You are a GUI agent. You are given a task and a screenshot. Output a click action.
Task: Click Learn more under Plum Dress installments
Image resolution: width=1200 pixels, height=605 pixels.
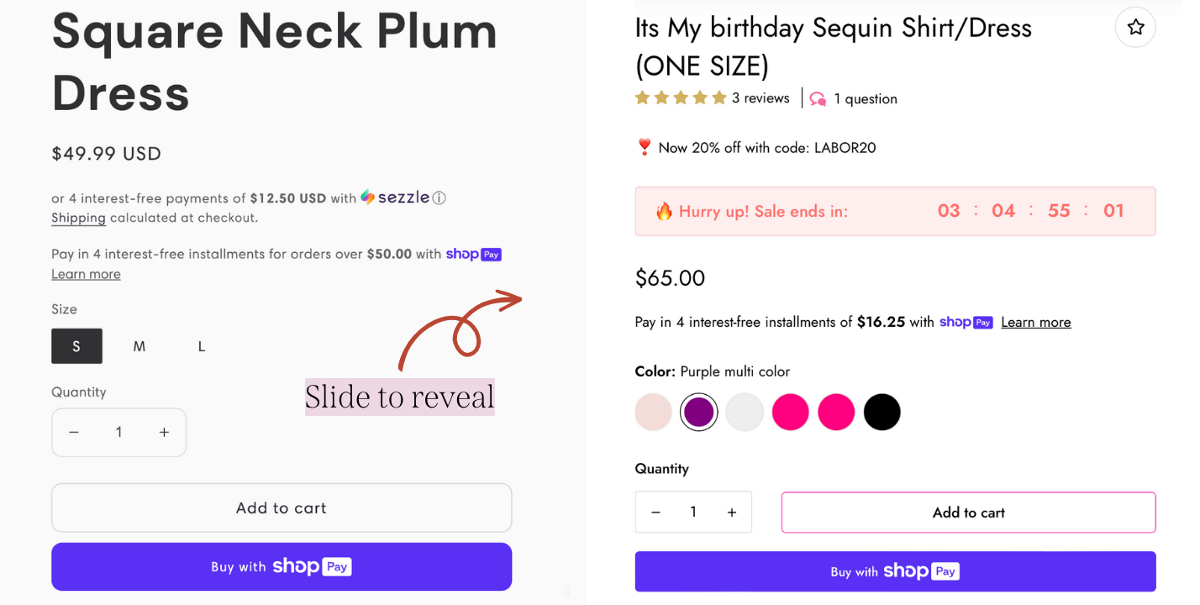coord(86,274)
